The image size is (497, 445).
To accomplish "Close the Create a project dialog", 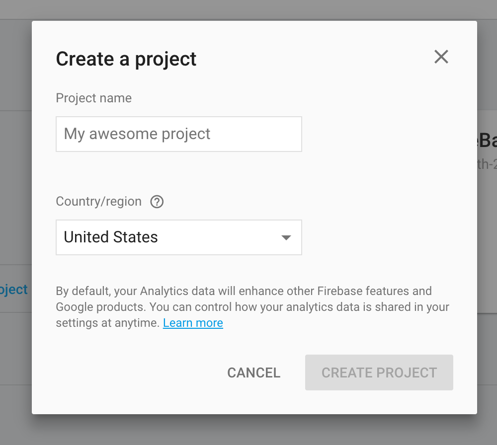I will pyautogui.click(x=441, y=57).
